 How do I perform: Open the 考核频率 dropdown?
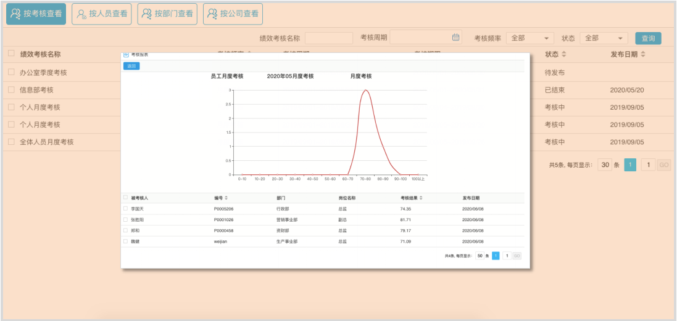tap(530, 38)
